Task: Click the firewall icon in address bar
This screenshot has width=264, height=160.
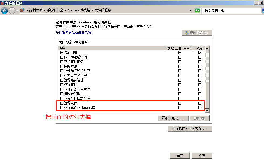Action: (x=22, y=10)
